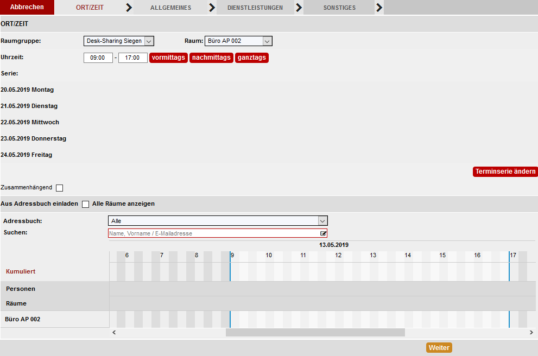Click the horizontal timeline scrollbar thumb
The height and width of the screenshot is (356, 538).
pos(315,332)
